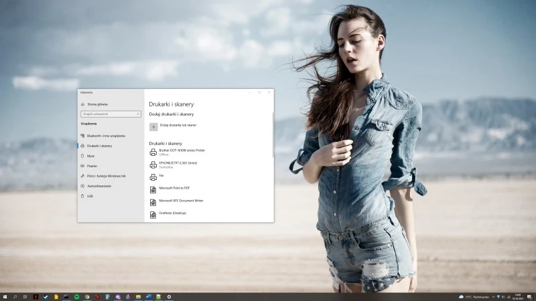Select 'EPSON L365 Series' printer name
536x301 pixels.
tap(178, 163)
